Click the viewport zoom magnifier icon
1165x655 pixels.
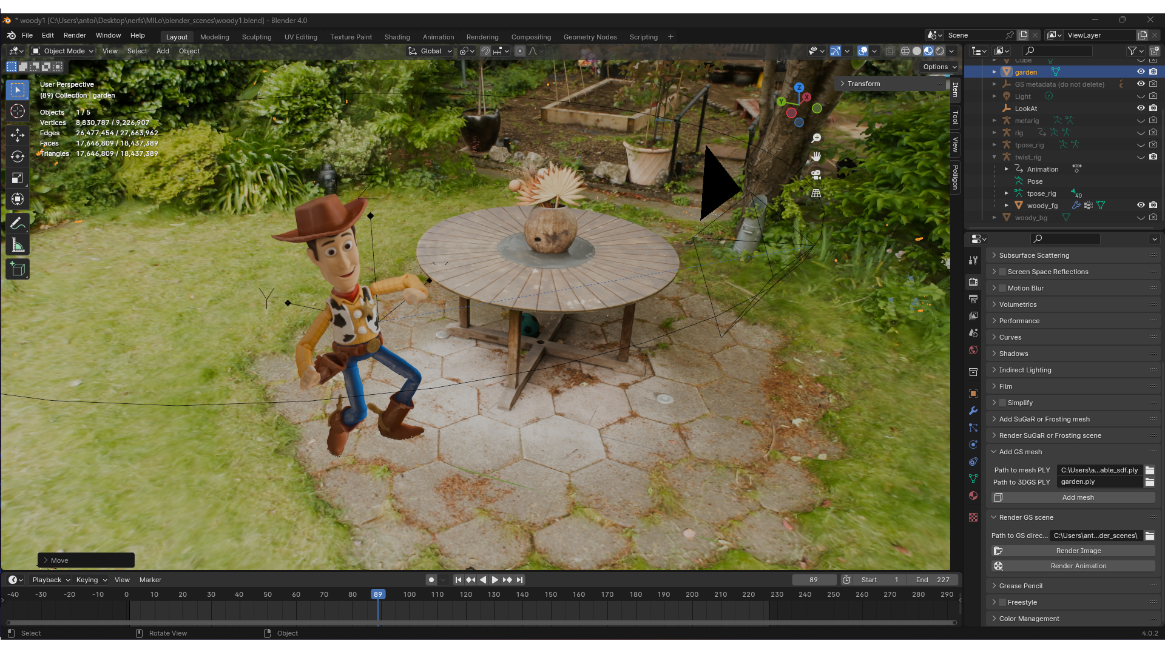(x=816, y=138)
